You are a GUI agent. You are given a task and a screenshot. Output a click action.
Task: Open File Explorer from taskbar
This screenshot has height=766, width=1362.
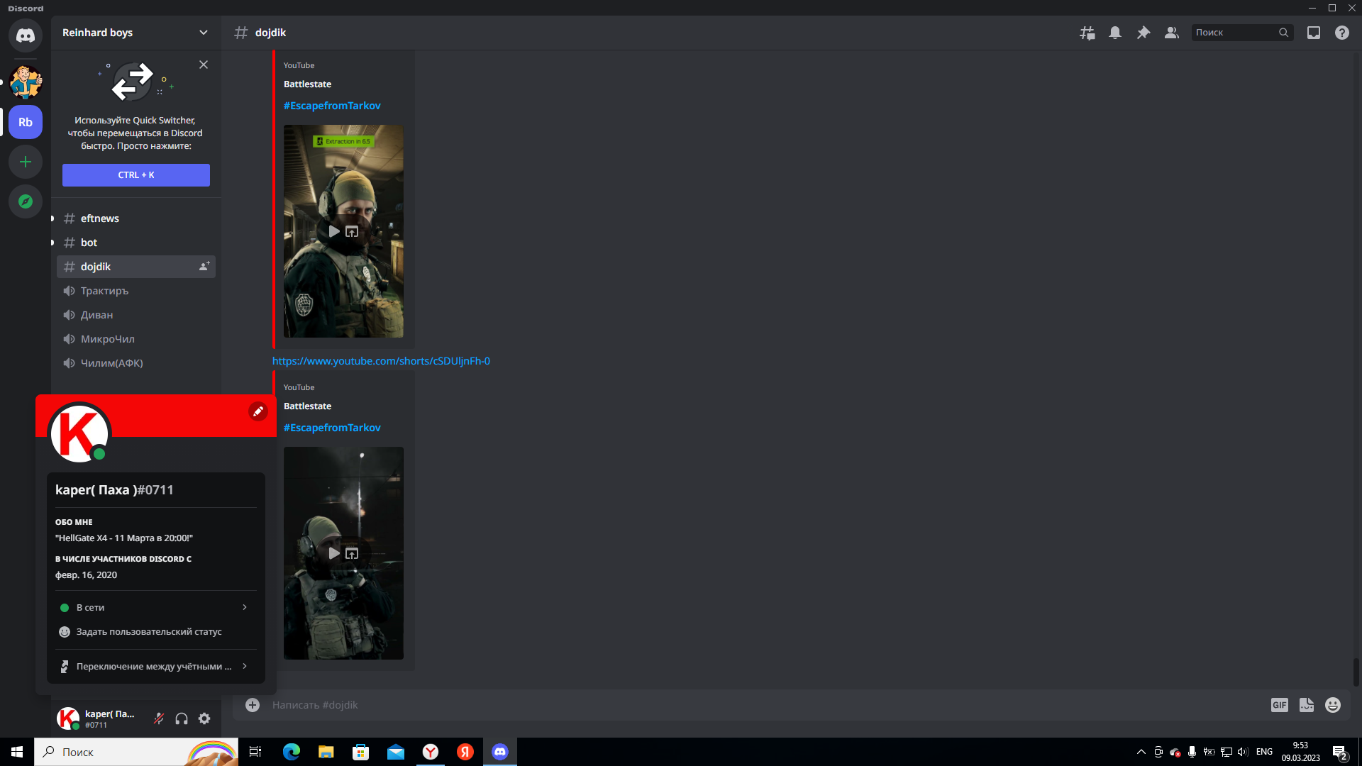point(326,752)
